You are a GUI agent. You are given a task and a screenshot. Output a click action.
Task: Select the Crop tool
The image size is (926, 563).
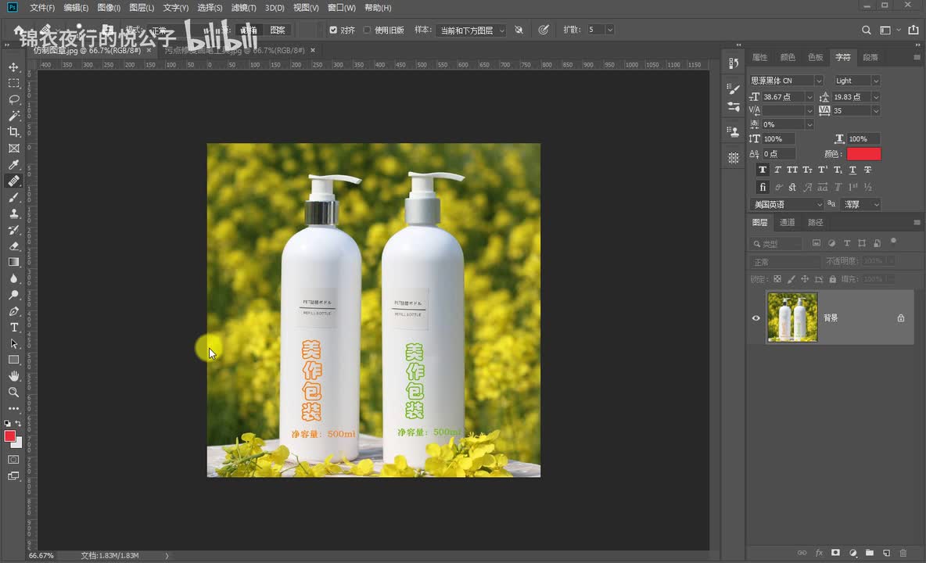click(x=13, y=132)
